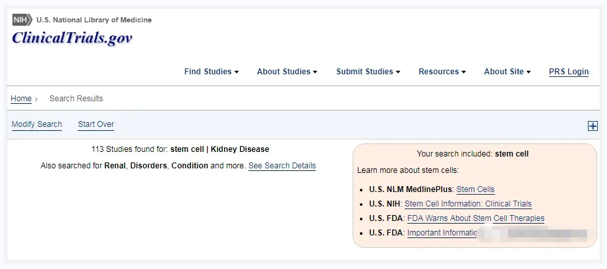The image size is (607, 269).
Task: Click the NIH logo badge
Action: [22, 20]
